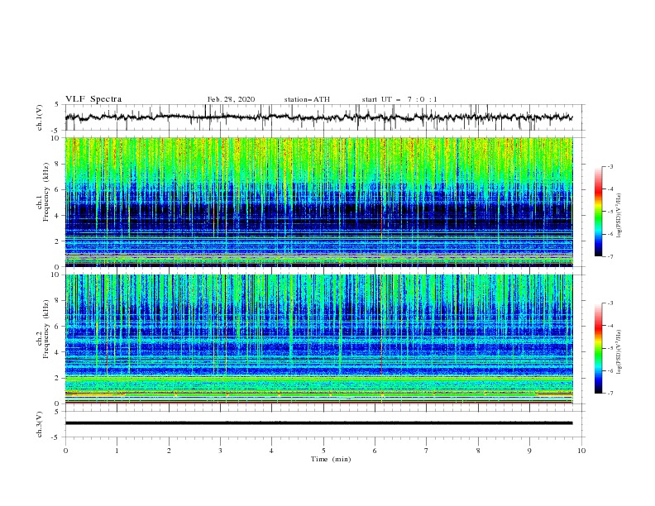Click the "2" kHz tick on ch.2 frequency axis
This screenshot has width=655, height=506.
pos(57,378)
